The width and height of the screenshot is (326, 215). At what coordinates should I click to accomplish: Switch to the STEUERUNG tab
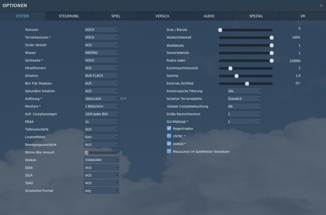(69, 16)
